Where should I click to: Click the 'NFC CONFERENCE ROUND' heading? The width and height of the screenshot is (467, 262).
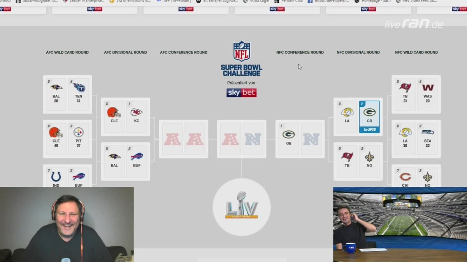tap(300, 52)
